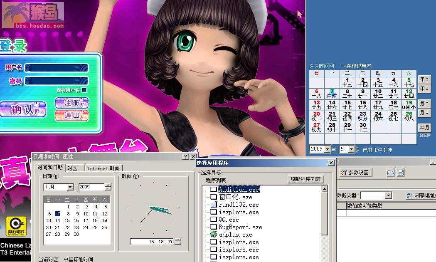Switch to the 时区 tab

[73, 168]
